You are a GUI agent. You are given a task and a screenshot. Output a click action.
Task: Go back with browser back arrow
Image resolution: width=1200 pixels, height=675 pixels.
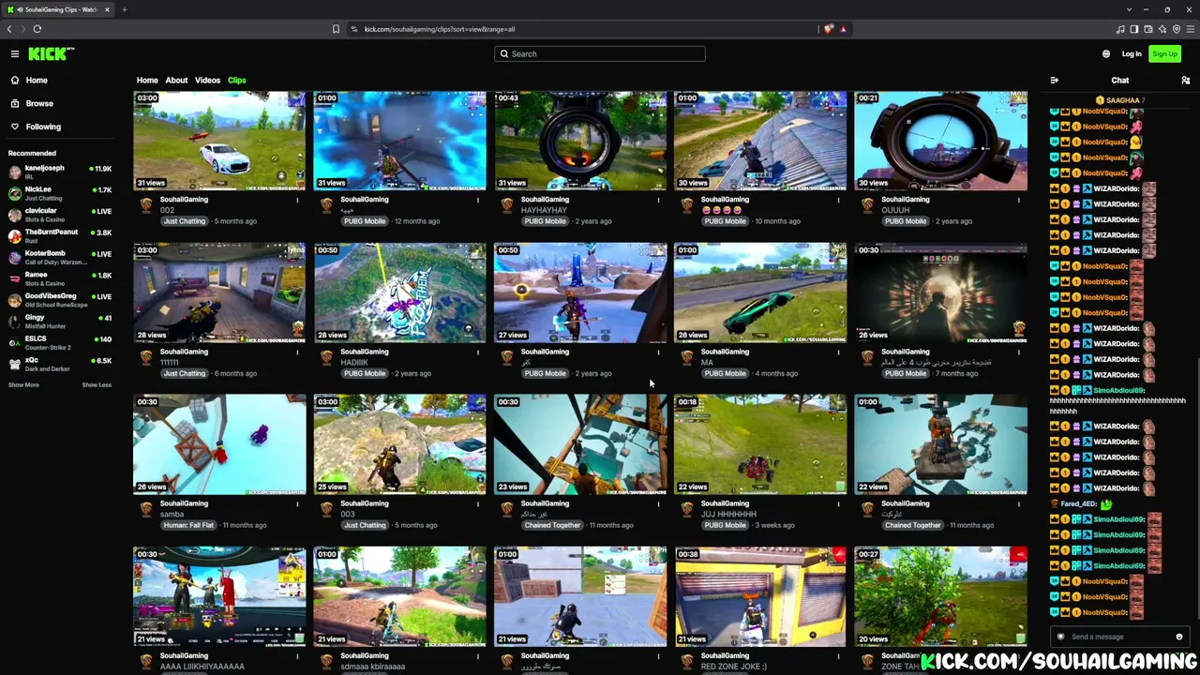[9, 29]
